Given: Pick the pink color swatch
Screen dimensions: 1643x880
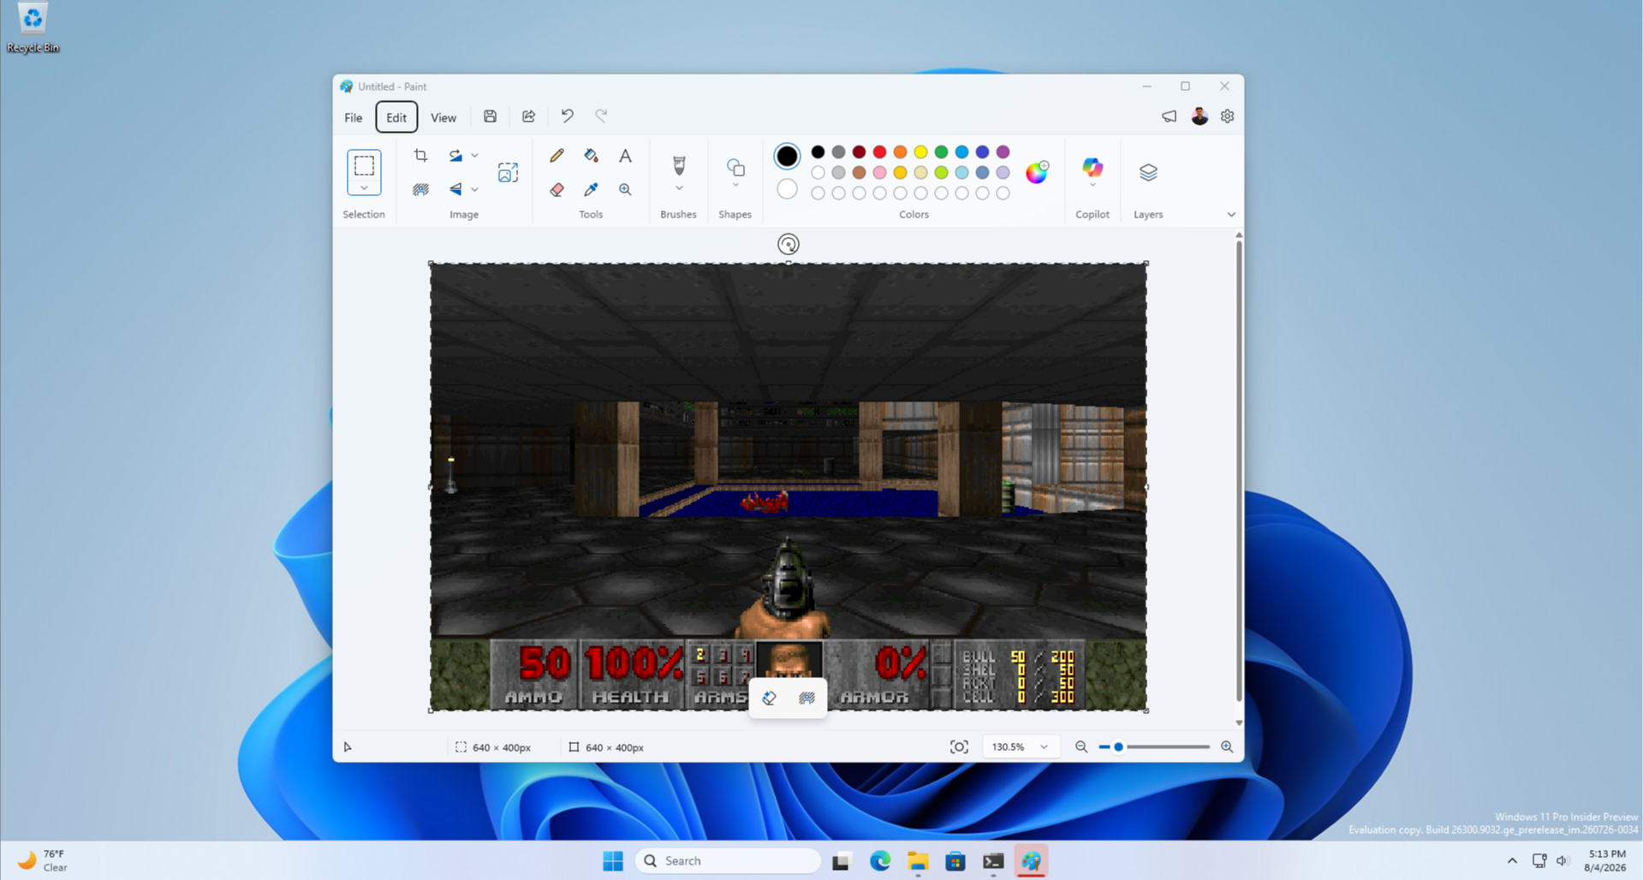Looking at the screenshot, I should [879, 173].
